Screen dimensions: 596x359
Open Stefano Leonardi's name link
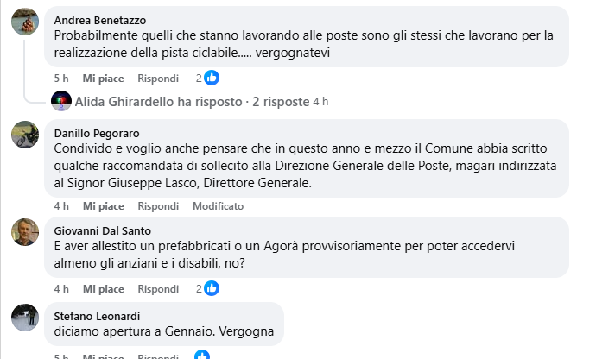[92, 316]
